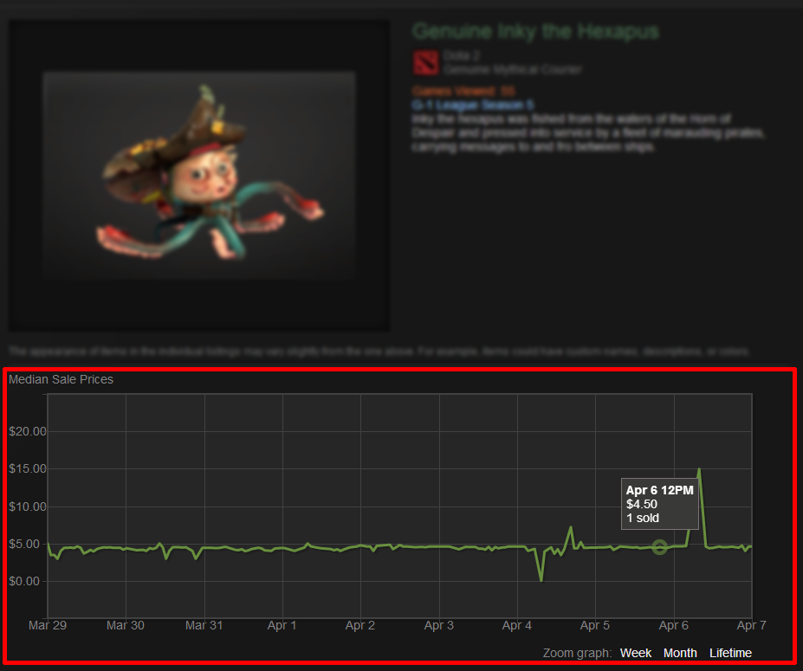Click the '$15.00' axis label
Image resolution: width=803 pixels, height=671 pixels.
(x=28, y=468)
